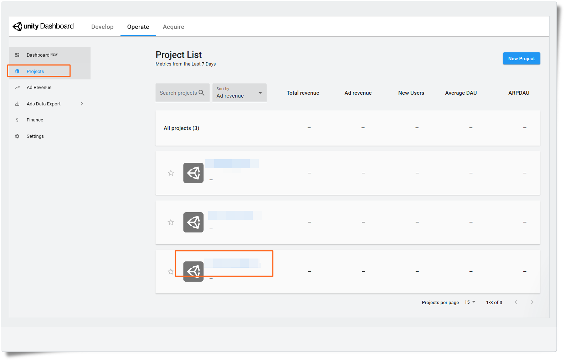Focus the Search projects field
Screen dimensions: 565x360
click(x=183, y=93)
